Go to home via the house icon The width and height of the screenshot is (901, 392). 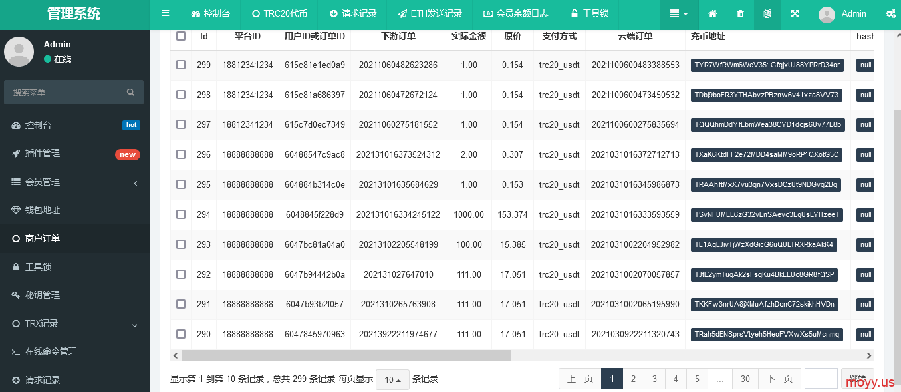point(713,13)
